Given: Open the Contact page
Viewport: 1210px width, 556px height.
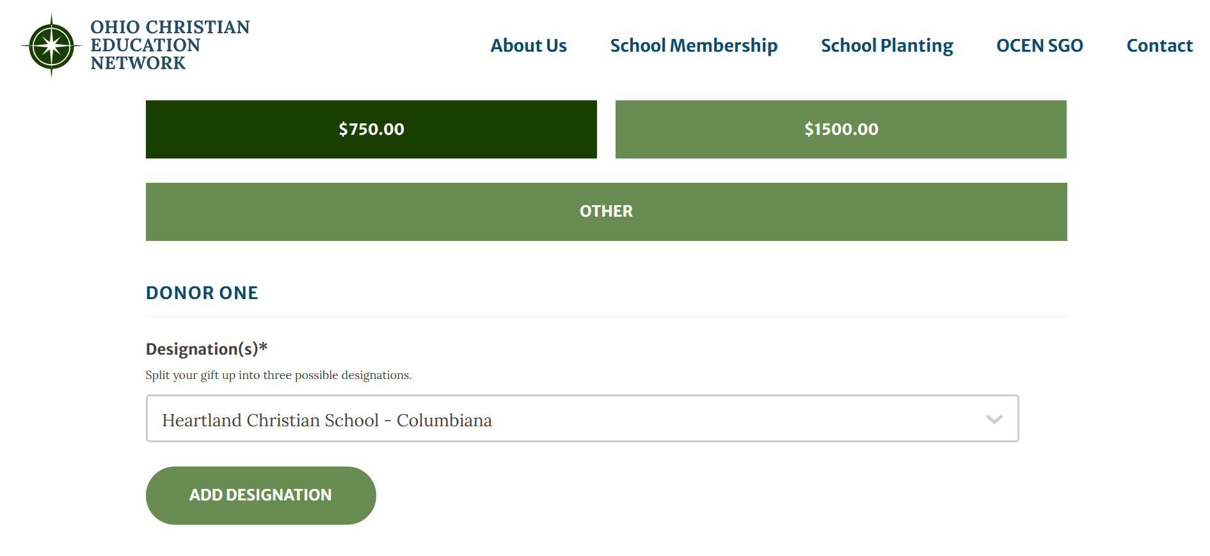Looking at the screenshot, I should coord(1159,46).
